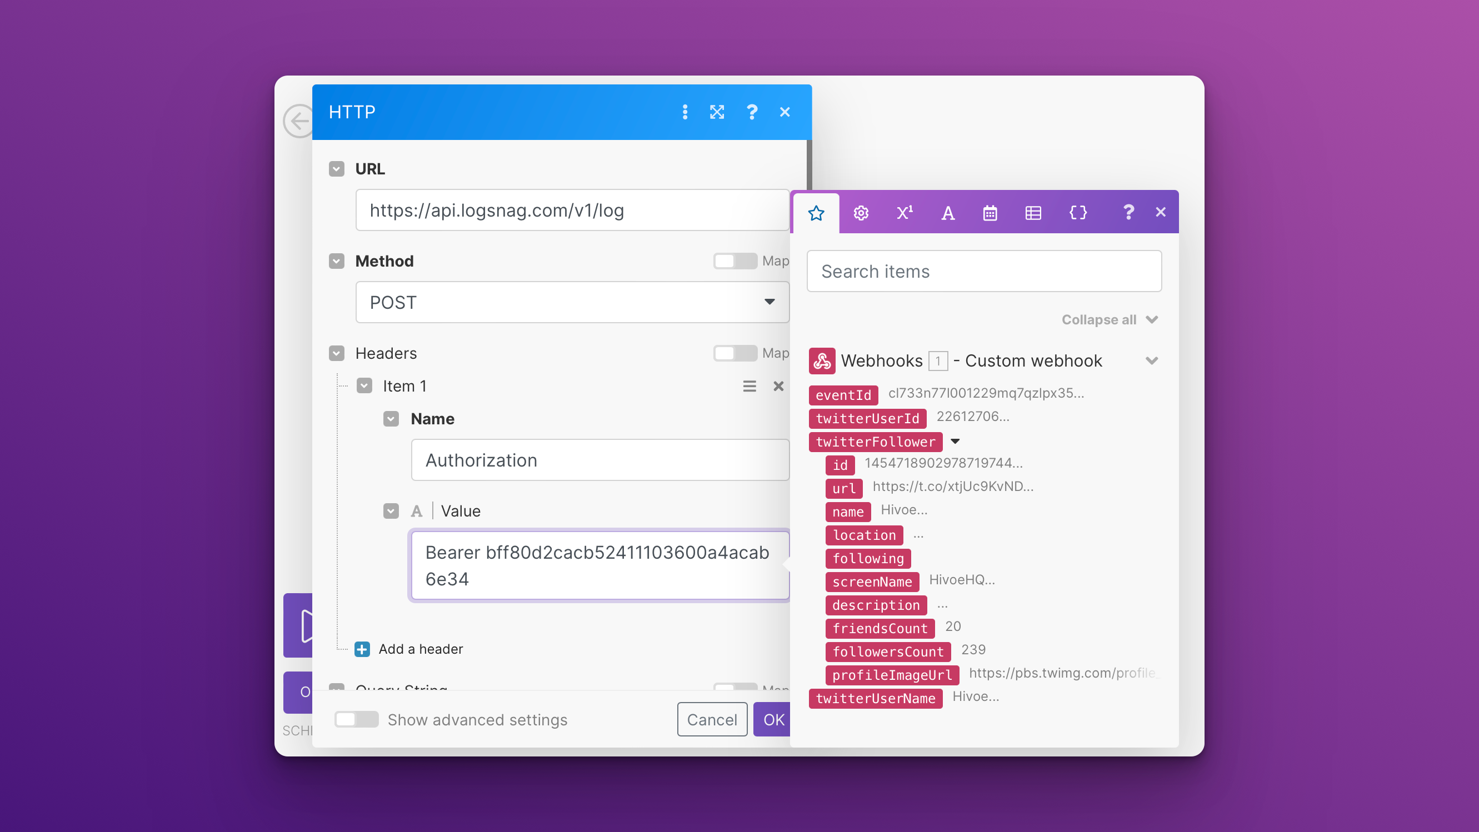Remove header Item 1 with X icon
1479x832 pixels.
[778, 386]
